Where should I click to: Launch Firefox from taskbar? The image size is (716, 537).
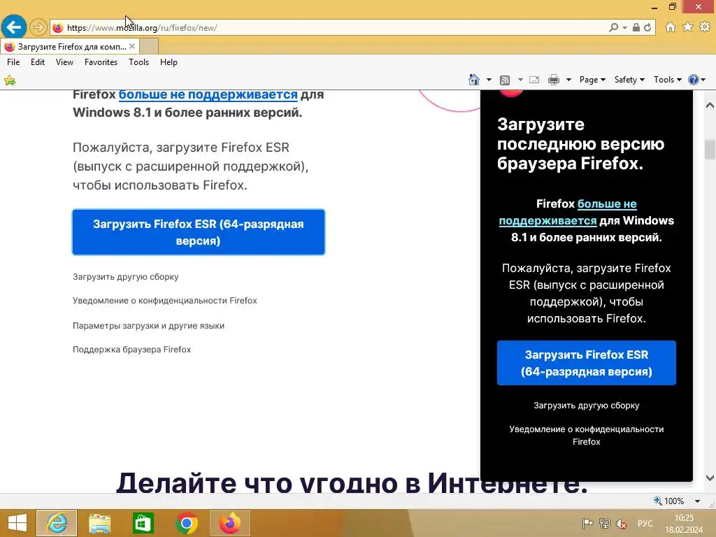pos(229,523)
